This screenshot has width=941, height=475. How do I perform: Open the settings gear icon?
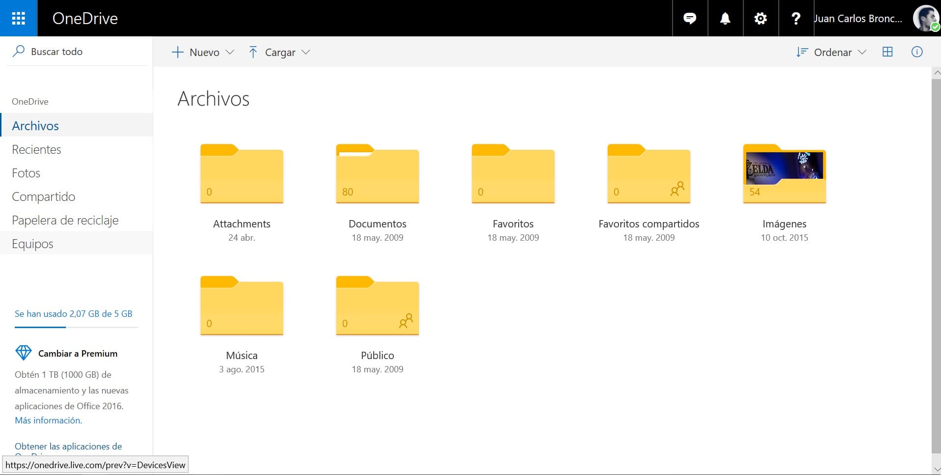[x=760, y=18]
